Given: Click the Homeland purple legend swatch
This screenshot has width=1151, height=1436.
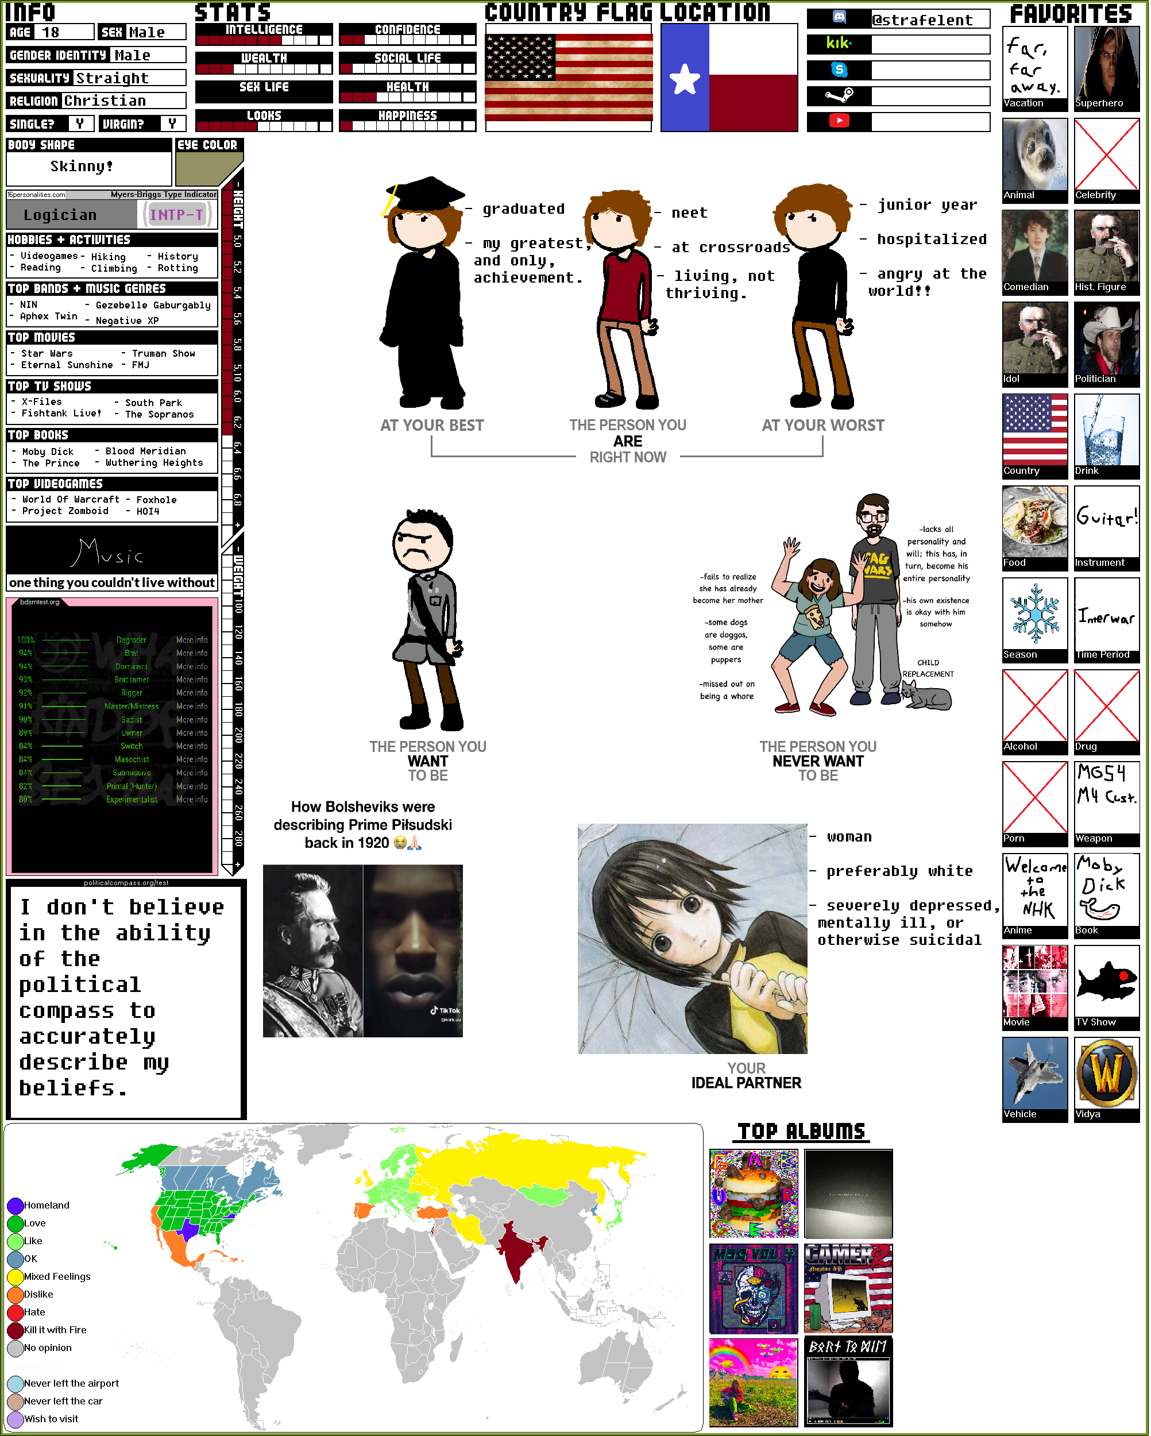Looking at the screenshot, I should pyautogui.click(x=16, y=1206).
